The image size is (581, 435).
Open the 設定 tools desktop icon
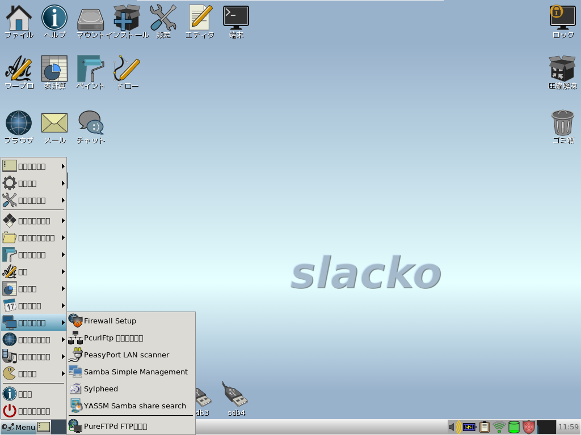[x=163, y=22]
